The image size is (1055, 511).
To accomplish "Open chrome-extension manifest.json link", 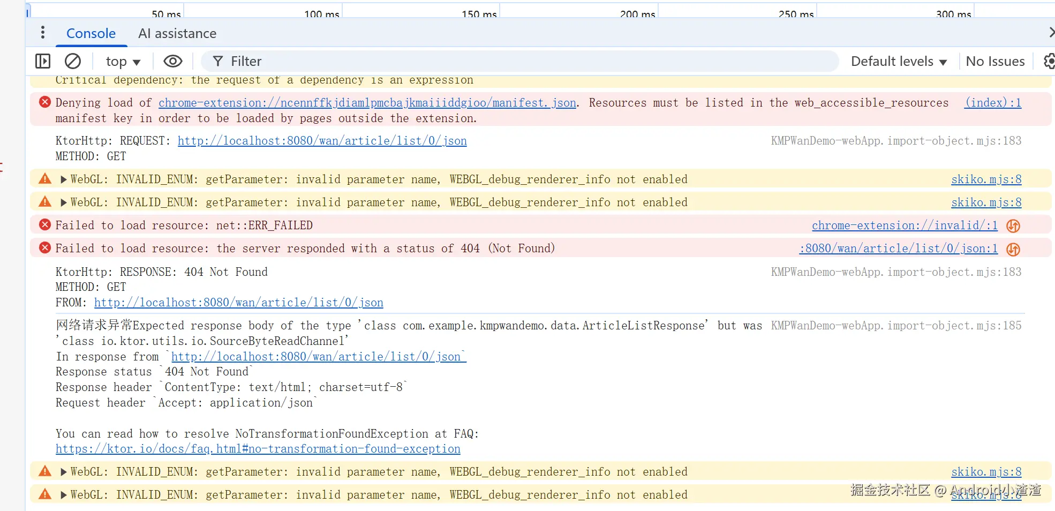I will pos(367,103).
